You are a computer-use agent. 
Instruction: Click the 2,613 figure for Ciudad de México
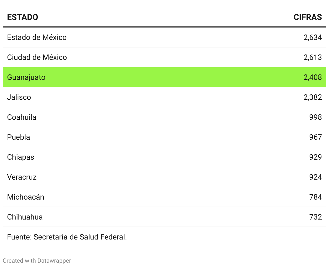pyautogui.click(x=313, y=57)
